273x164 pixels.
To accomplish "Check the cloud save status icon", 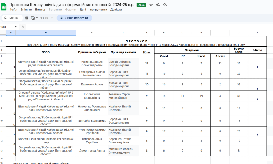I will pyautogui.click(x=165, y=5).
